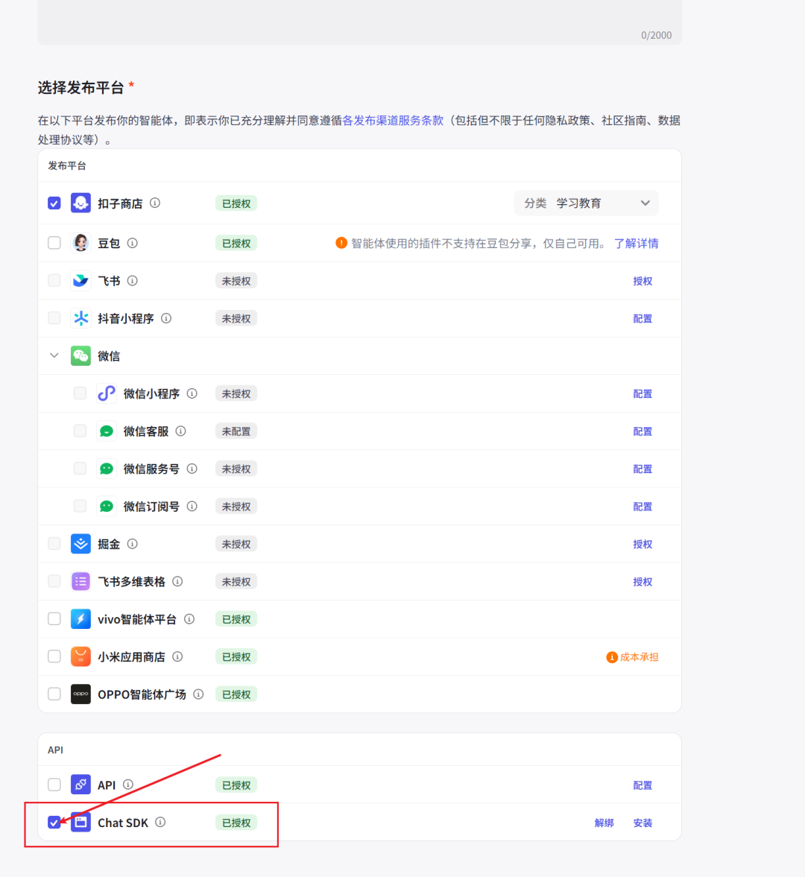Enable the 豆包 publishing checkbox

[54, 242]
